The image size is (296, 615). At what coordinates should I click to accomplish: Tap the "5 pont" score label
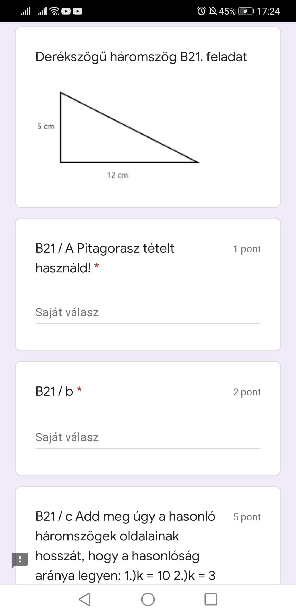[247, 517]
